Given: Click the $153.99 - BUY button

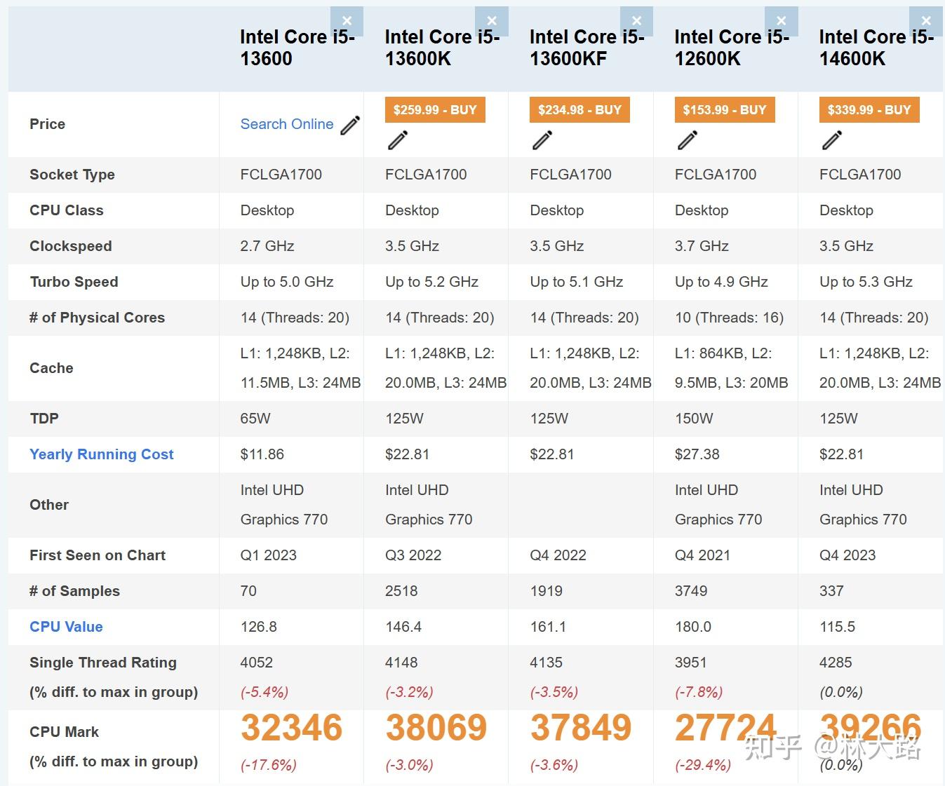Looking at the screenshot, I should coord(725,110).
